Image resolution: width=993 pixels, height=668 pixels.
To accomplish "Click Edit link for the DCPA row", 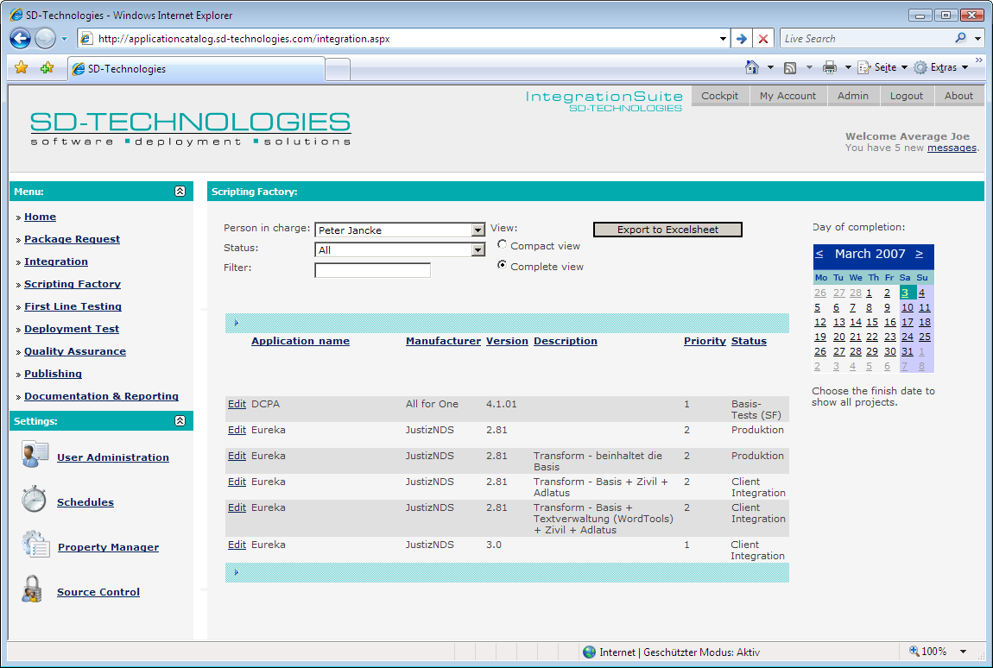I will coord(237,404).
